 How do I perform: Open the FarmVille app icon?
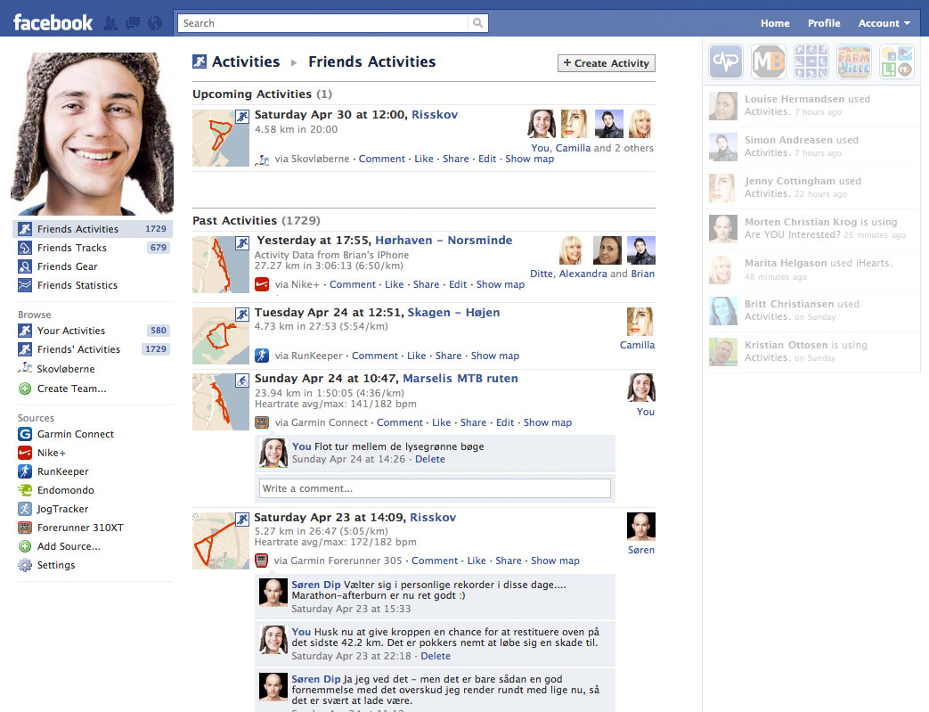point(853,62)
